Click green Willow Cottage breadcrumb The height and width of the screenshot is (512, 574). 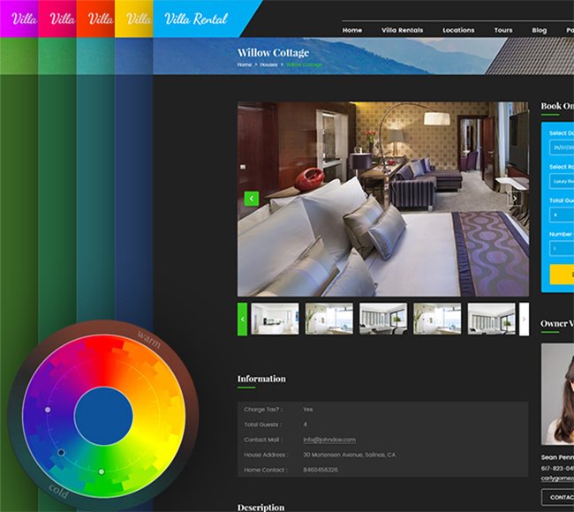coord(304,64)
